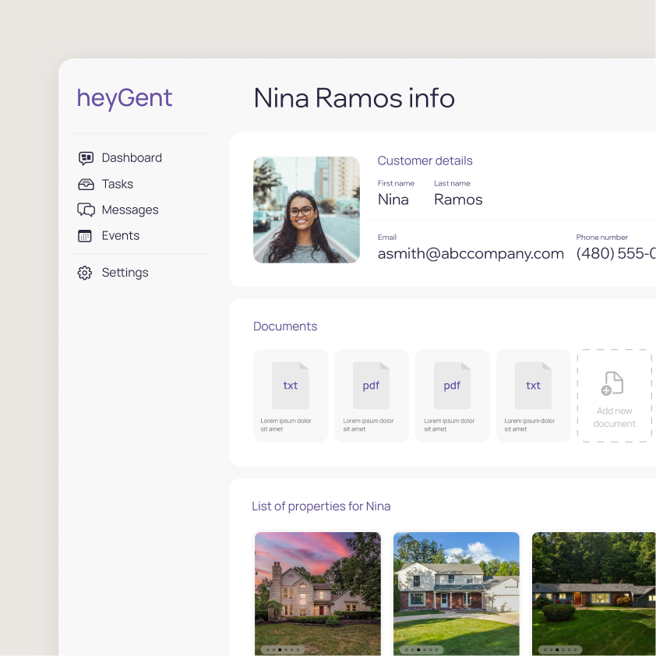656x656 pixels.
Task: Select Events label in sidebar navigation
Action: point(121,235)
